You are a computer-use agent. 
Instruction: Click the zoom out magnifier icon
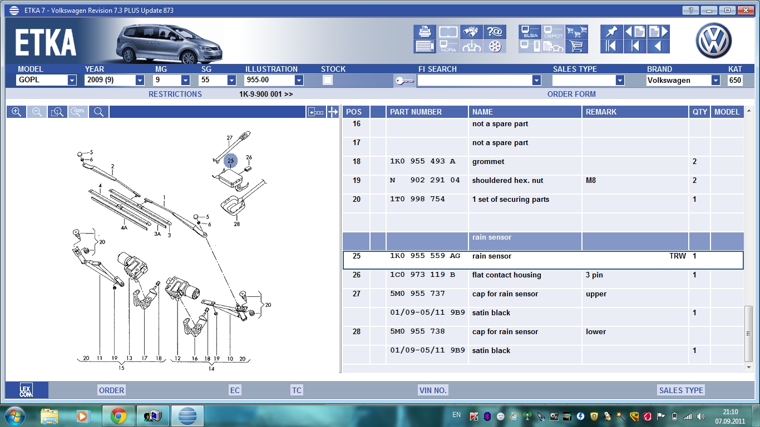click(x=37, y=112)
